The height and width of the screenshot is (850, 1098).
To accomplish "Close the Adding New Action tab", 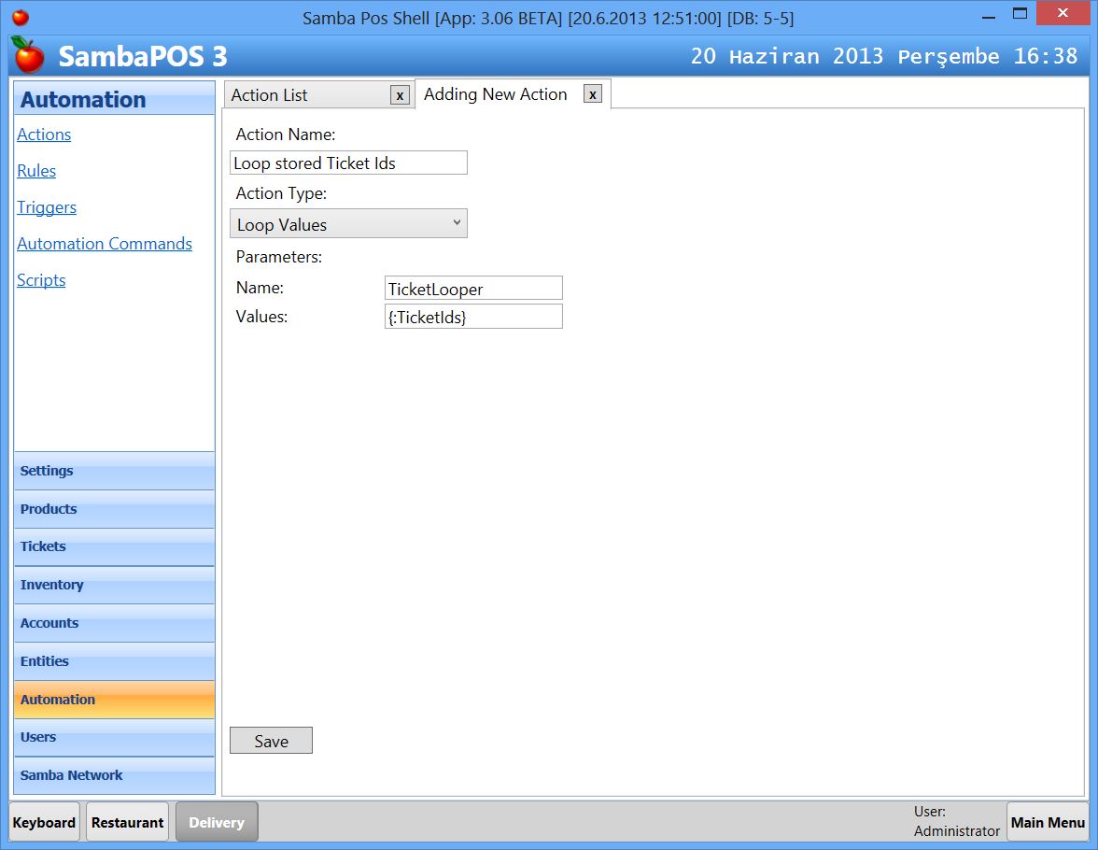I will [592, 94].
